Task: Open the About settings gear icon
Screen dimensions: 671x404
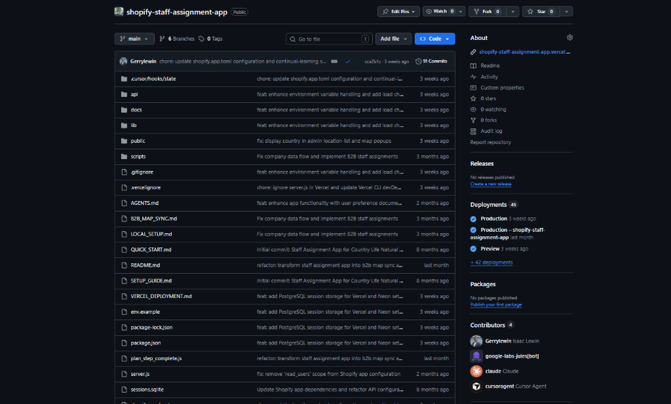Action: click(569, 37)
